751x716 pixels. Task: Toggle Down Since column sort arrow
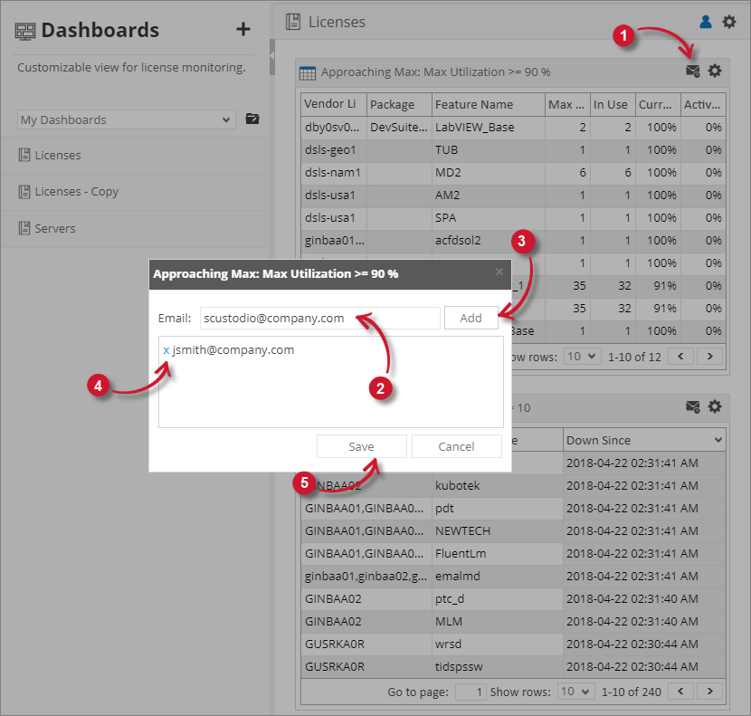718,440
